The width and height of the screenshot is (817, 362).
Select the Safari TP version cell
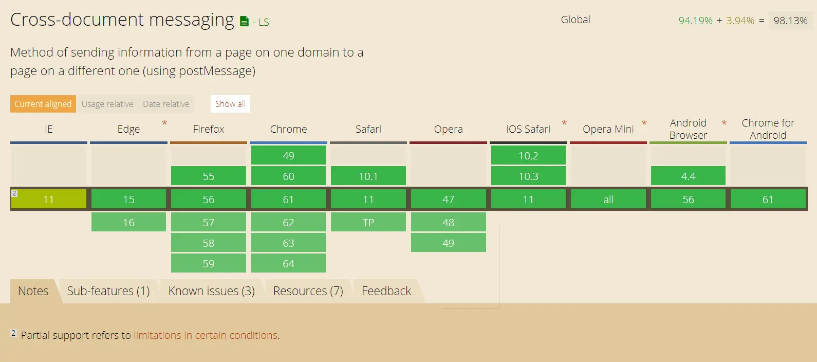tap(368, 223)
